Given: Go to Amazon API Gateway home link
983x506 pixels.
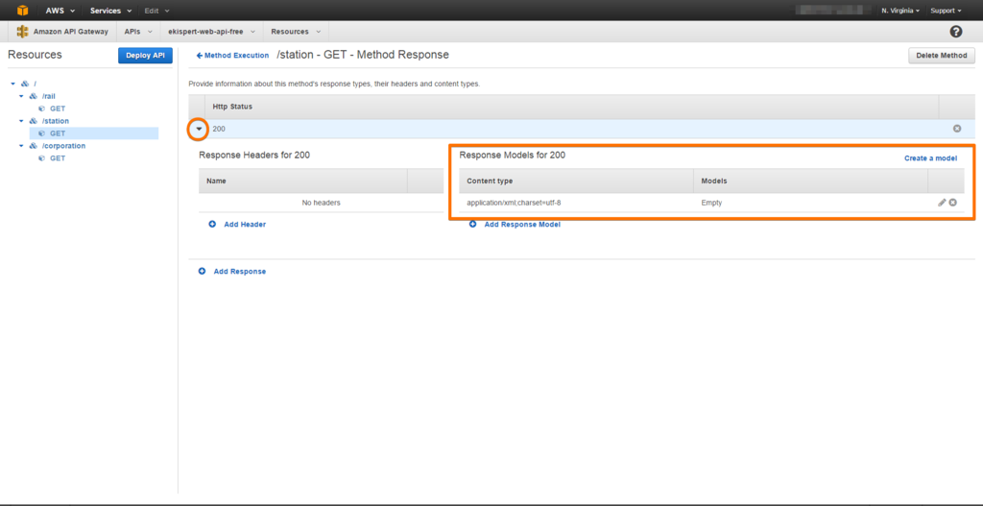Looking at the screenshot, I should (x=70, y=32).
